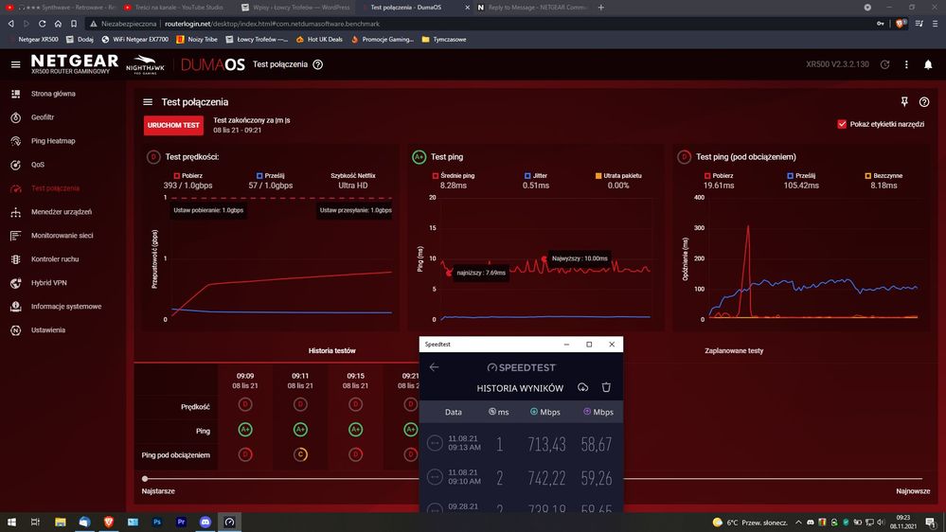Export results via cloud icon in Speedtest
946x532 pixels.
582,387
